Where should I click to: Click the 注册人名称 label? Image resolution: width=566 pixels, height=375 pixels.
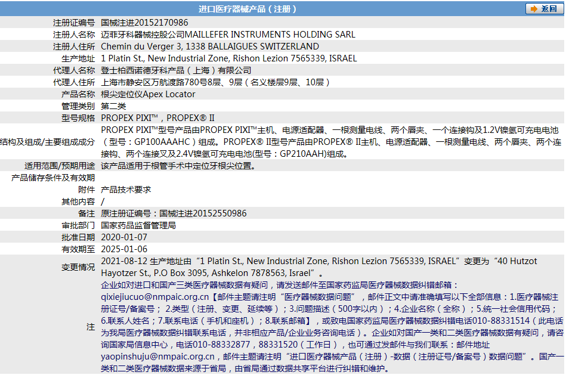(x=73, y=35)
